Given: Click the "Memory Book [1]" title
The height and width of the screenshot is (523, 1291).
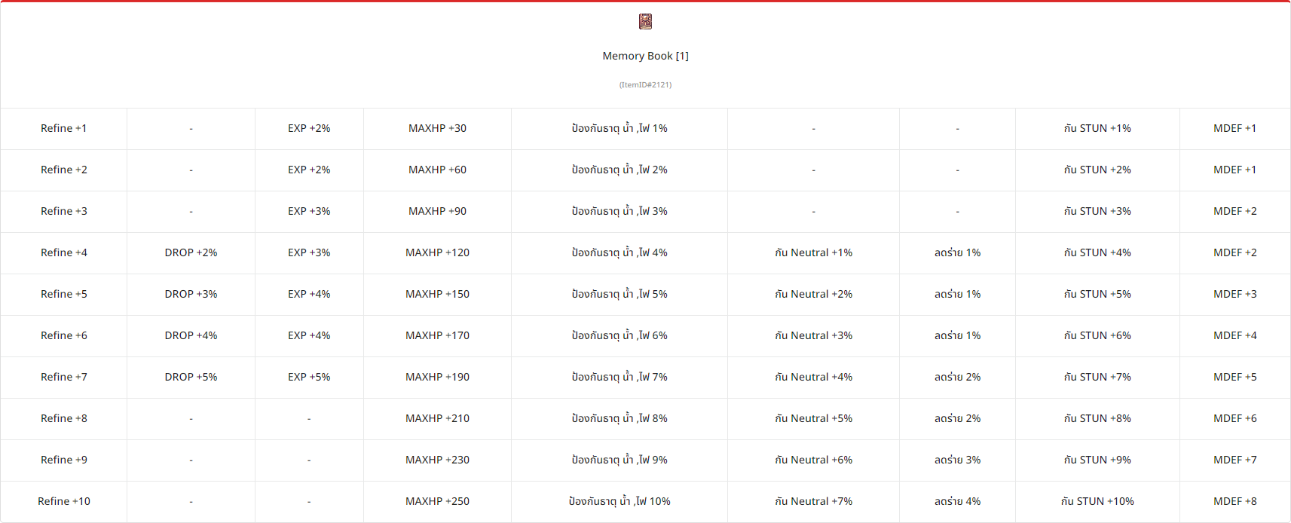Looking at the screenshot, I should click(x=645, y=56).
